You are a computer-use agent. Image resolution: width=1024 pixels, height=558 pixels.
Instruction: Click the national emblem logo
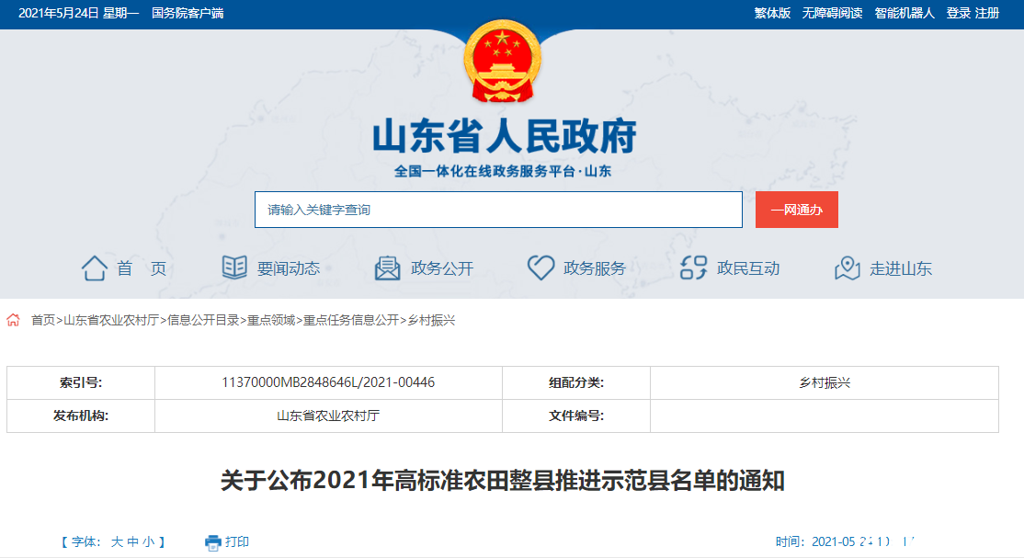point(502,62)
